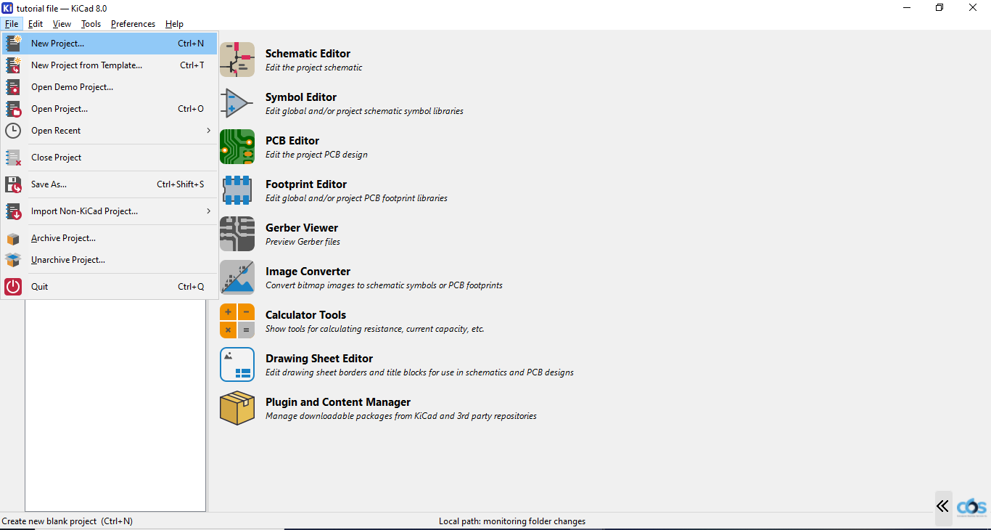This screenshot has height=530, width=991.
Task: Launch Symbol Editor via its op-amp icon
Action: click(237, 103)
